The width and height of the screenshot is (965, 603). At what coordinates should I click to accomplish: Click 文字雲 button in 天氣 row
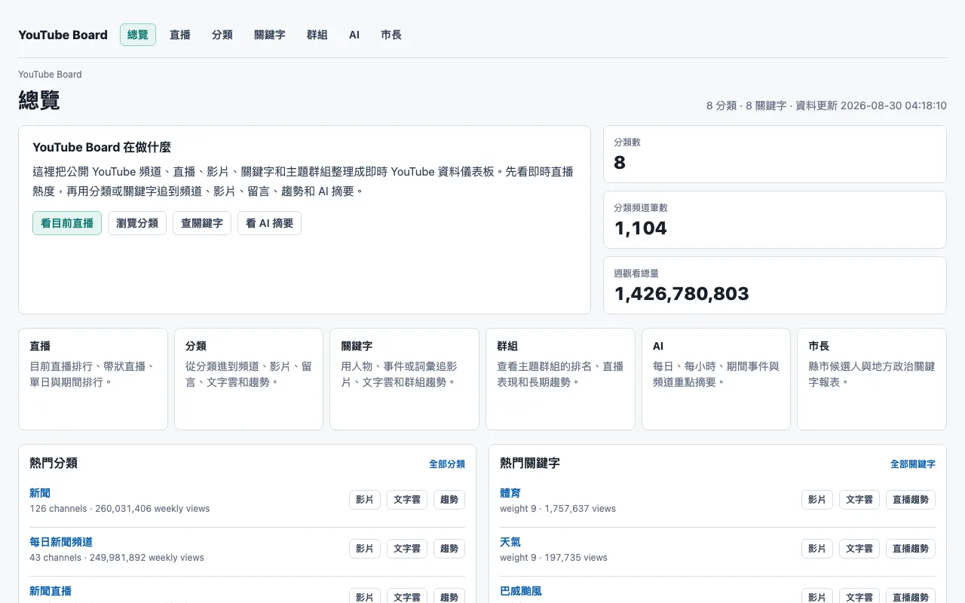859,549
